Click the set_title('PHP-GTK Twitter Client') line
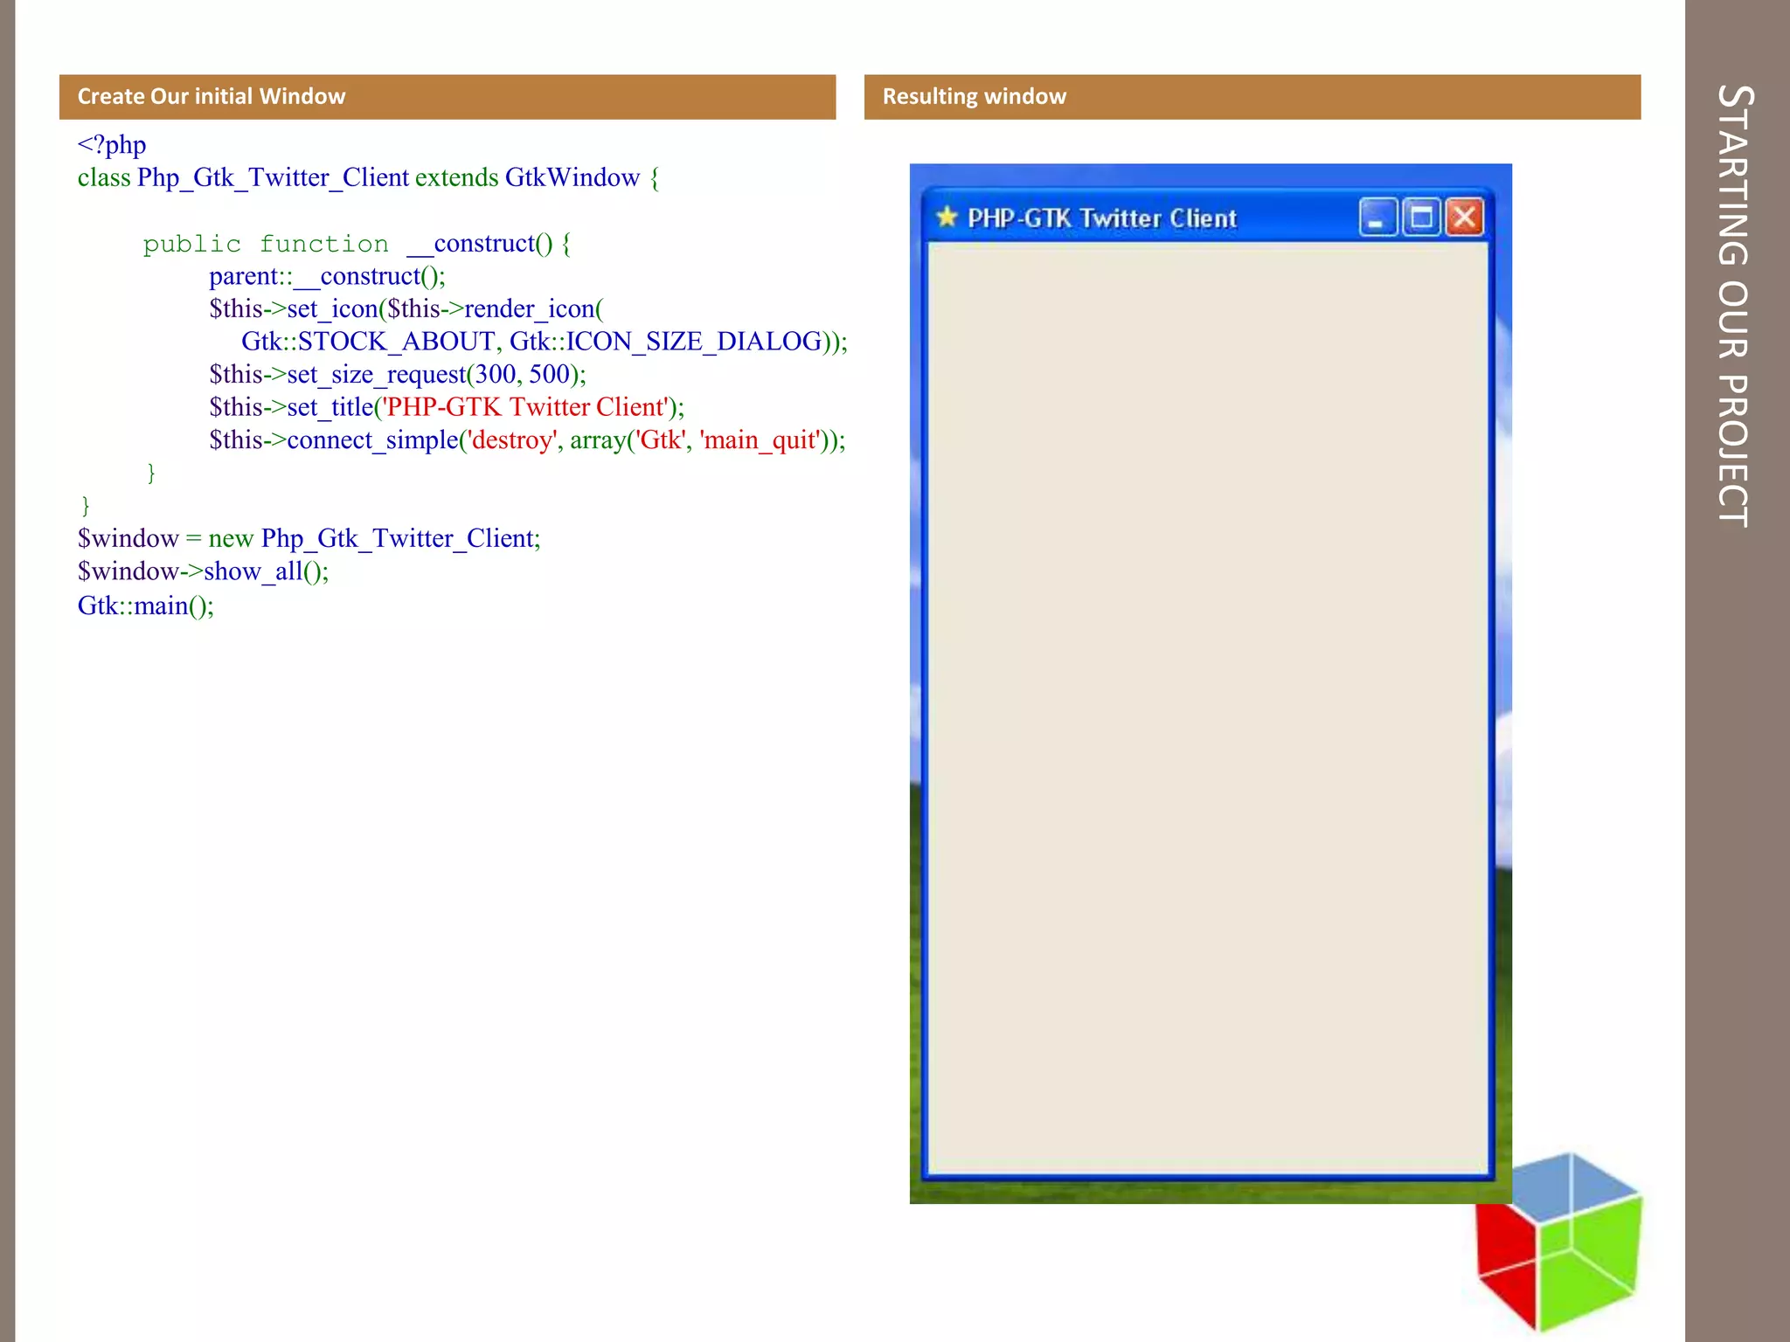 click(447, 407)
